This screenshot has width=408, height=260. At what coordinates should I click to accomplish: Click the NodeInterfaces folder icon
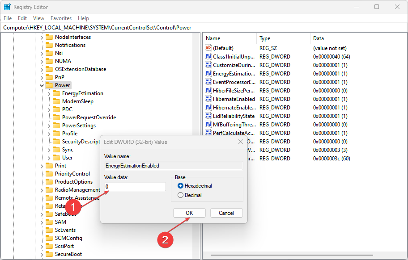tap(49, 37)
